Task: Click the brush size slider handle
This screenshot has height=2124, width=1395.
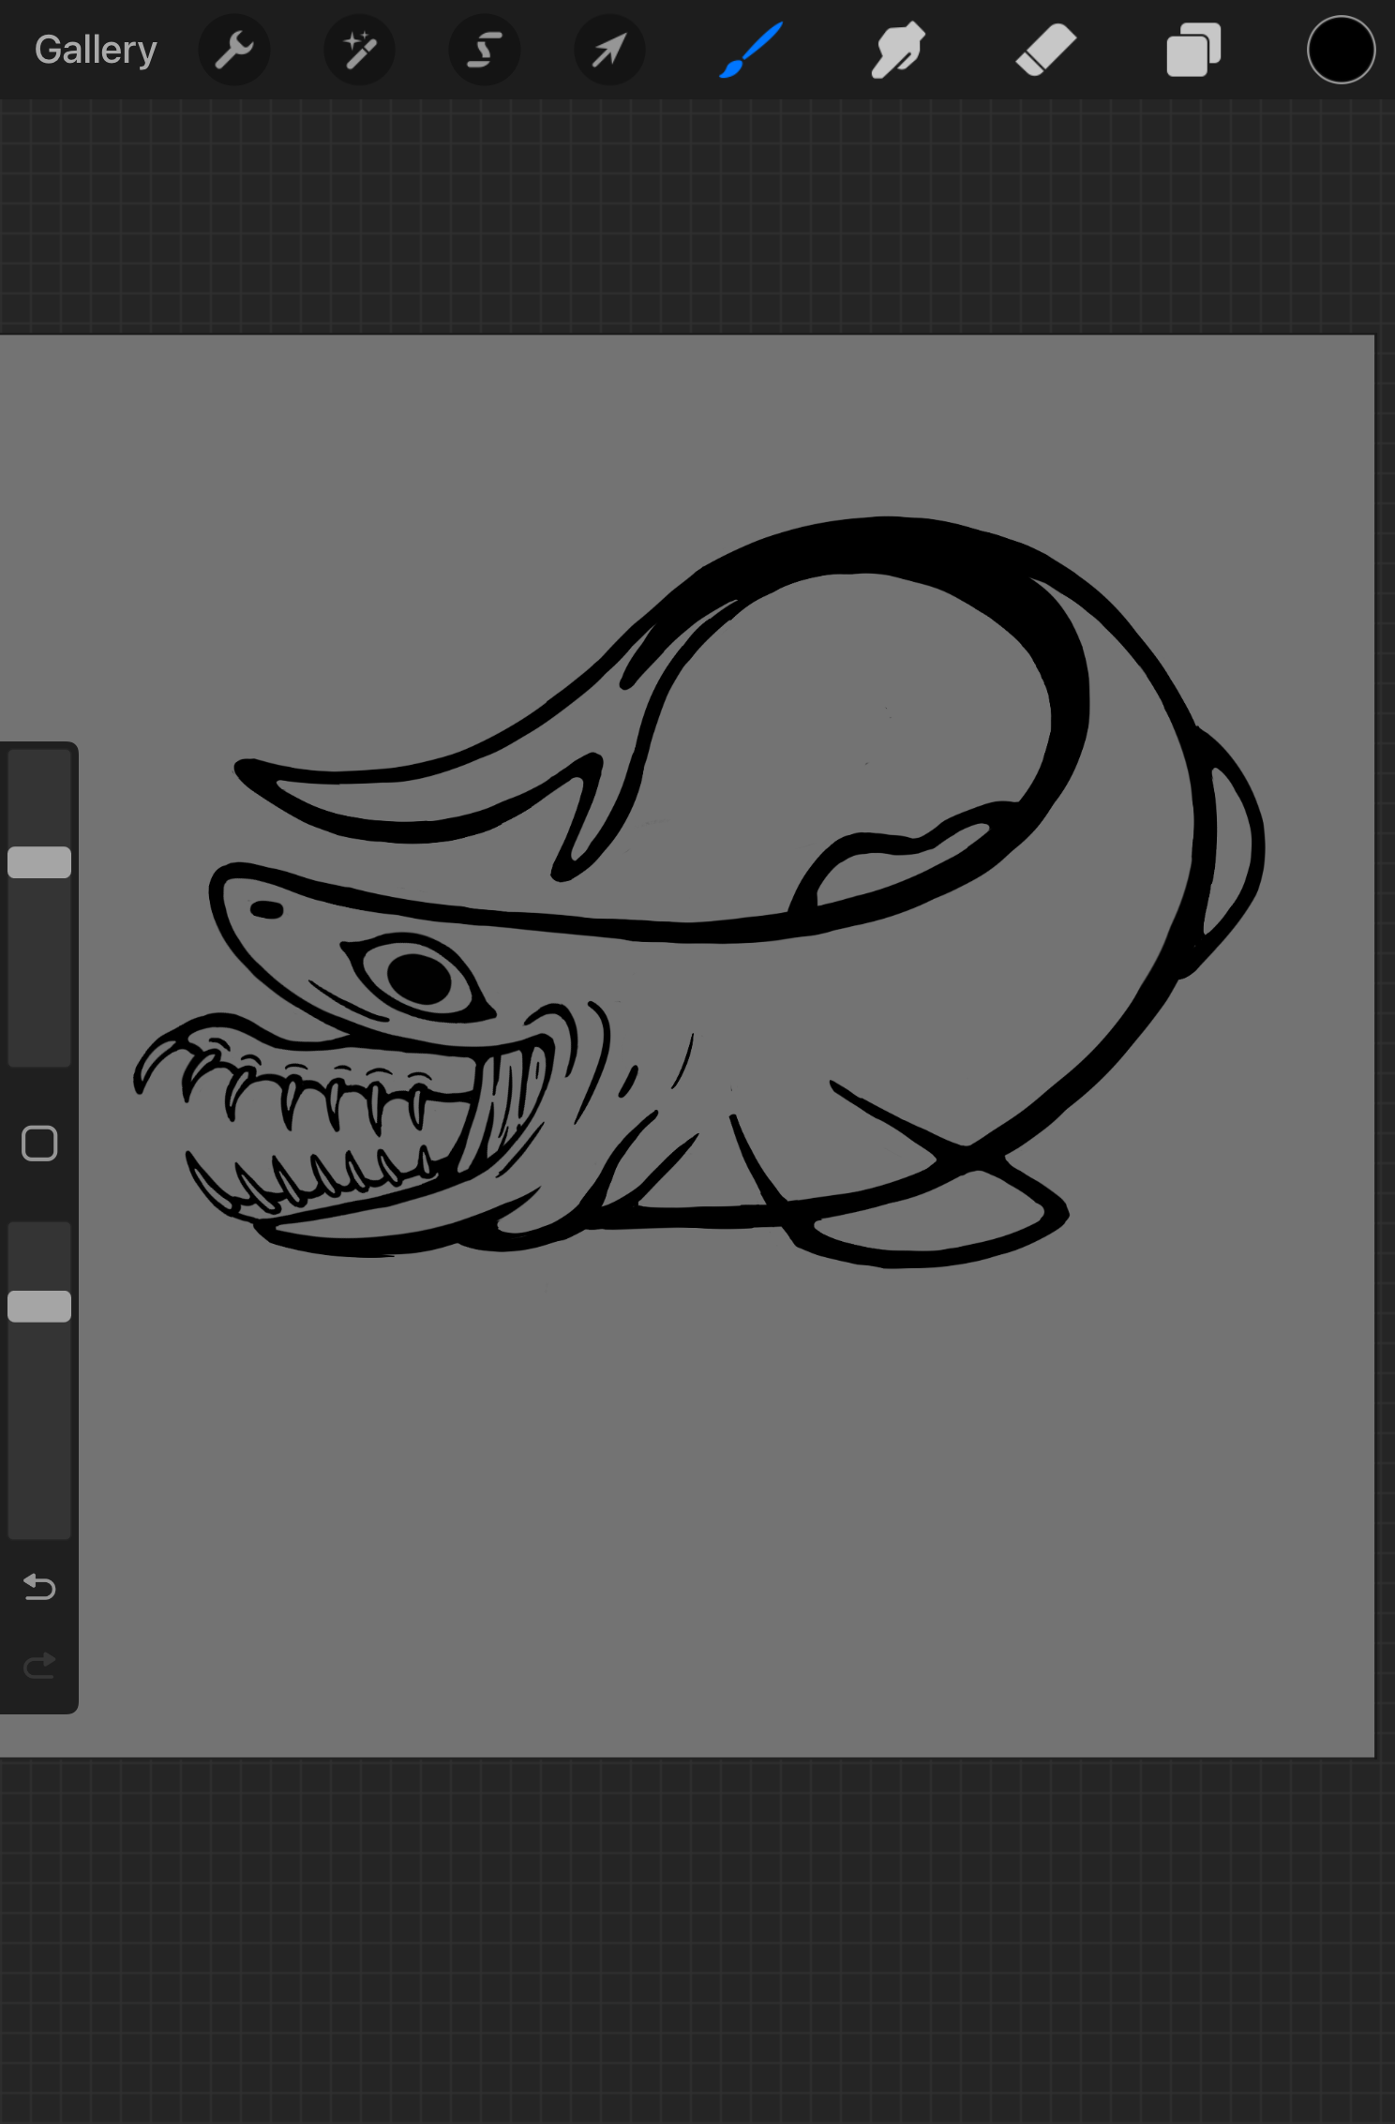Action: tap(39, 862)
